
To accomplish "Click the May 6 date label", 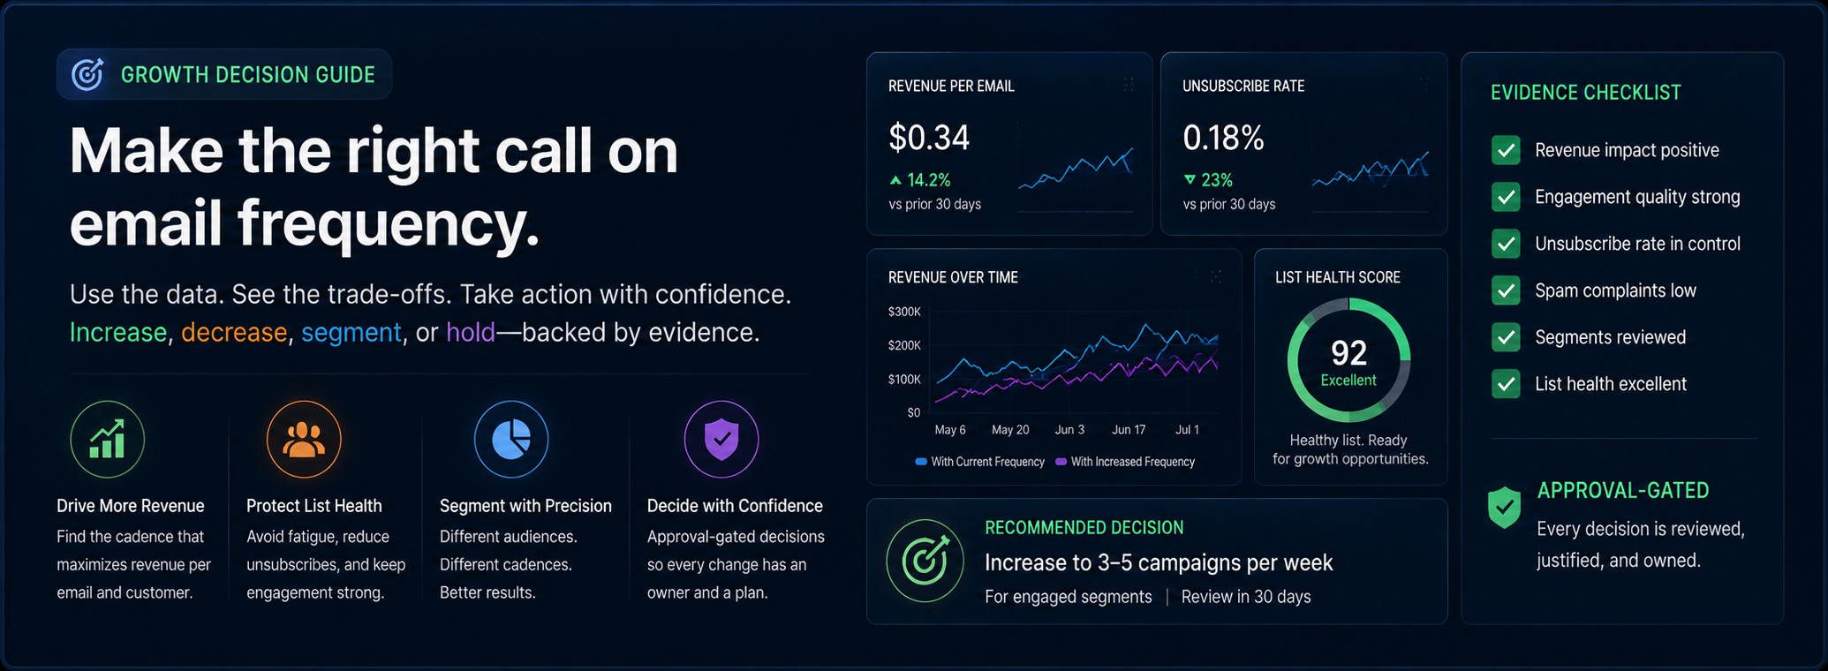I will 950,430.
